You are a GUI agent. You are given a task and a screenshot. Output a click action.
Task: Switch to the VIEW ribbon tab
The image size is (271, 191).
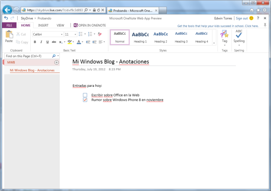(60, 25)
